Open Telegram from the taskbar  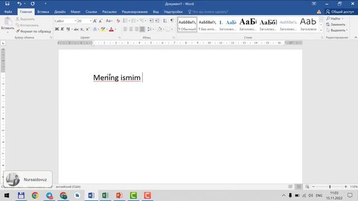tap(49, 195)
